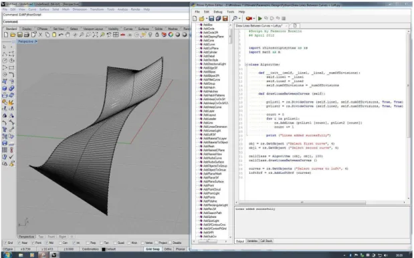Toggle Grid Snap in status bar
This screenshot has height=258, width=414.
pos(152,249)
